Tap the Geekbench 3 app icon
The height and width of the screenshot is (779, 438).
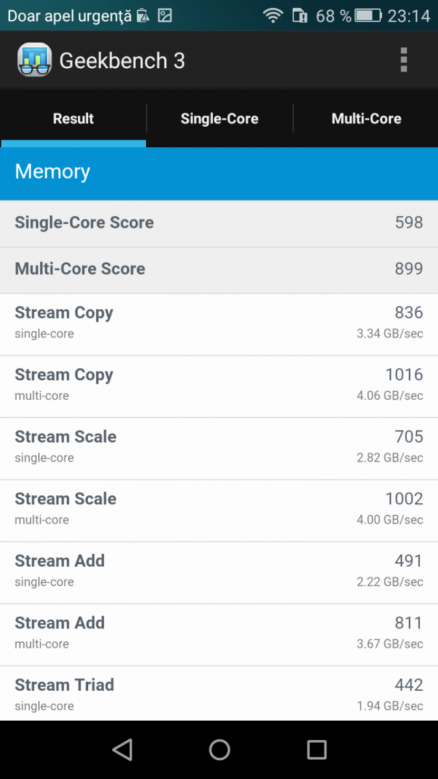pos(34,60)
